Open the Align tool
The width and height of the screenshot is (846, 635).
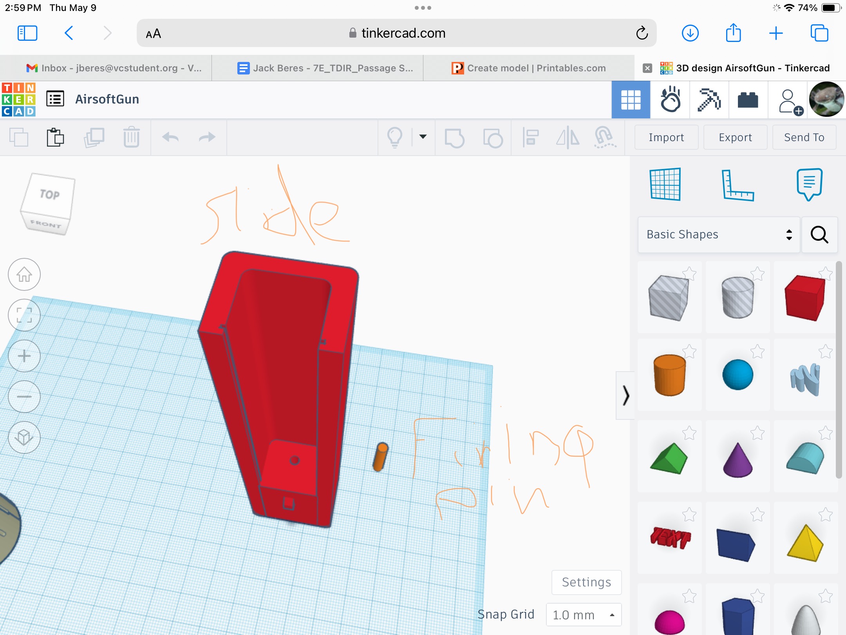coord(531,138)
